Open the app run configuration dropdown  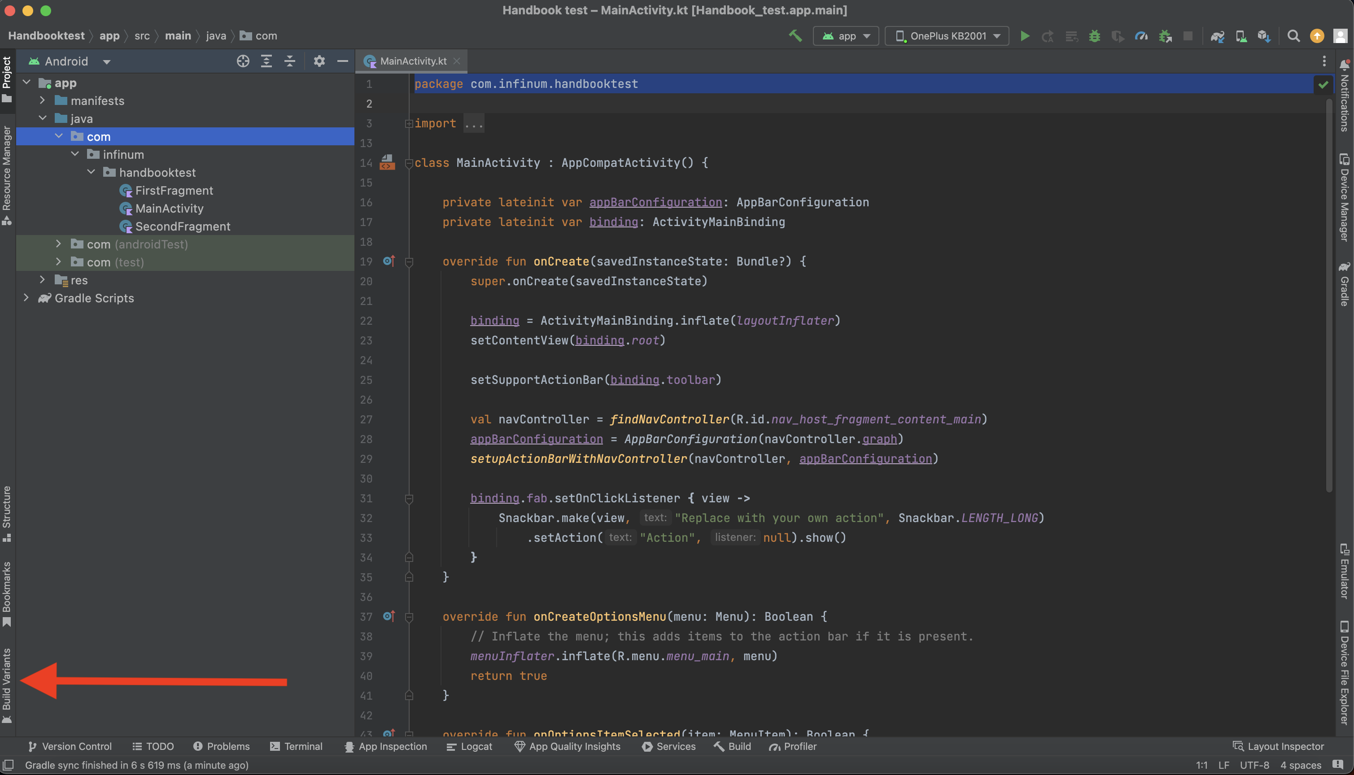click(846, 36)
